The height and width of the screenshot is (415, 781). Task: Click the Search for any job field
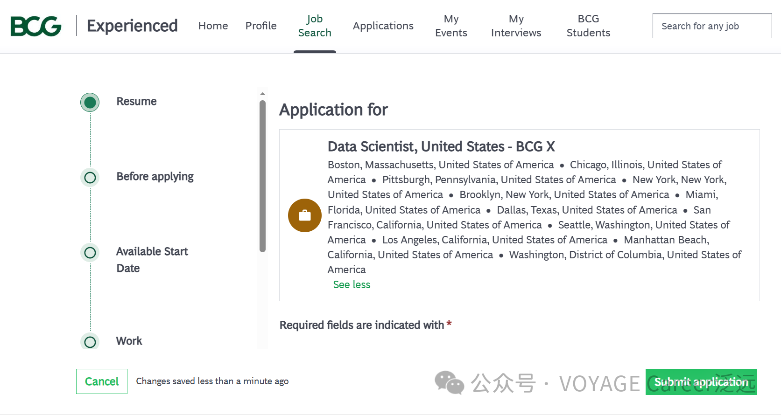712,26
